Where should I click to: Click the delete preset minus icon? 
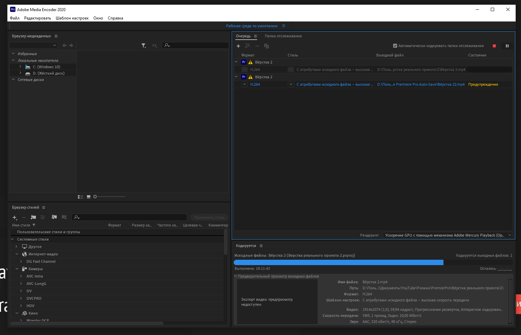[x=24, y=217]
